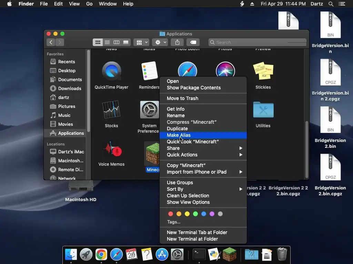The image size is (353, 264).
Task: Open Documents in Finder sidebar
Action: point(65,79)
